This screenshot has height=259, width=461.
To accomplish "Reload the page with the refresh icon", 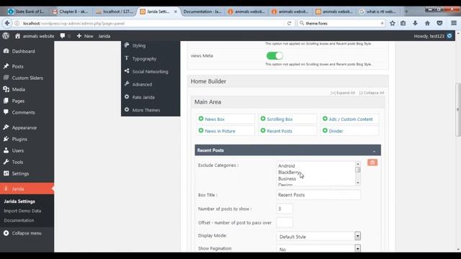I will (290, 23).
